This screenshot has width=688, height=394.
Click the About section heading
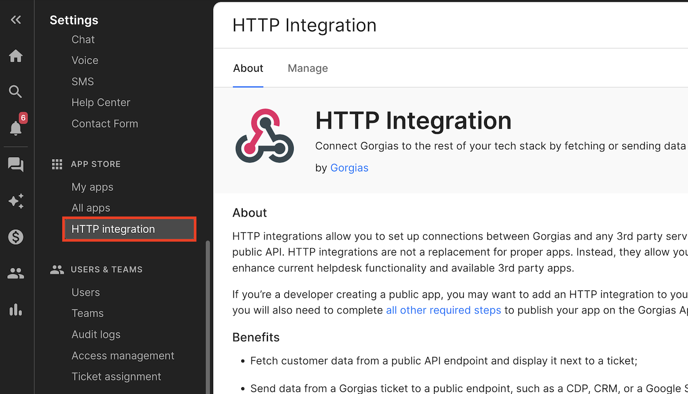(x=250, y=213)
